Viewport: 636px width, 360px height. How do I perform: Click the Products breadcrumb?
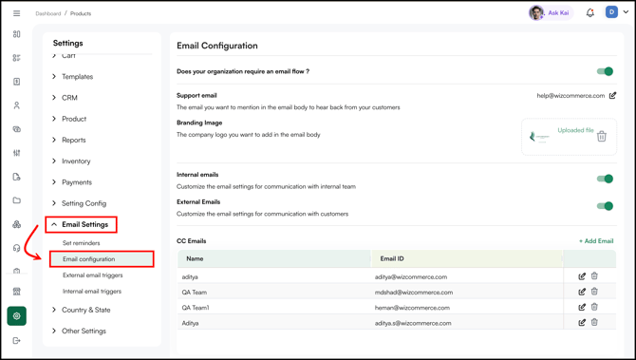pyautogui.click(x=81, y=13)
